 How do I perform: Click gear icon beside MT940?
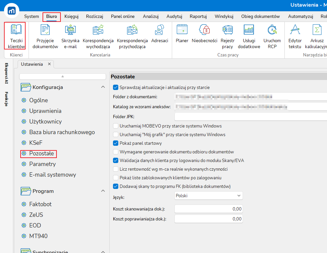tap(24, 236)
